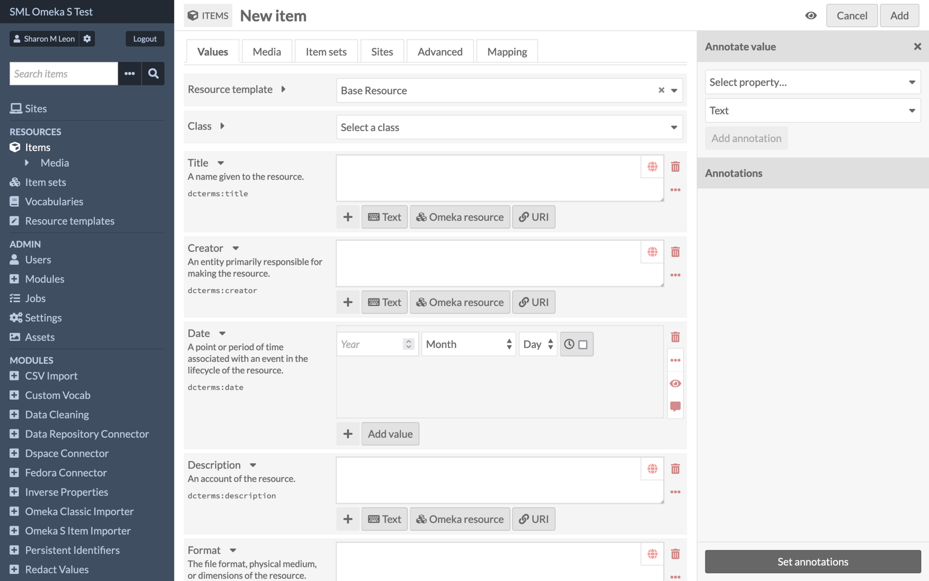Toggle item public visibility eye in header
The image size is (929, 581).
click(x=811, y=15)
